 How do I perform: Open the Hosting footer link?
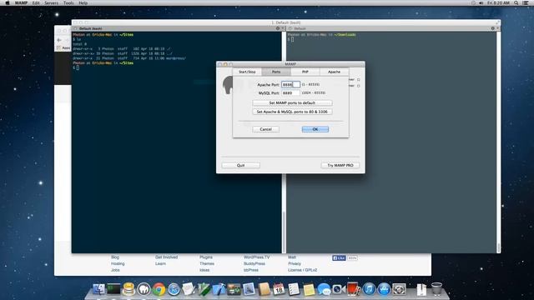click(x=118, y=263)
